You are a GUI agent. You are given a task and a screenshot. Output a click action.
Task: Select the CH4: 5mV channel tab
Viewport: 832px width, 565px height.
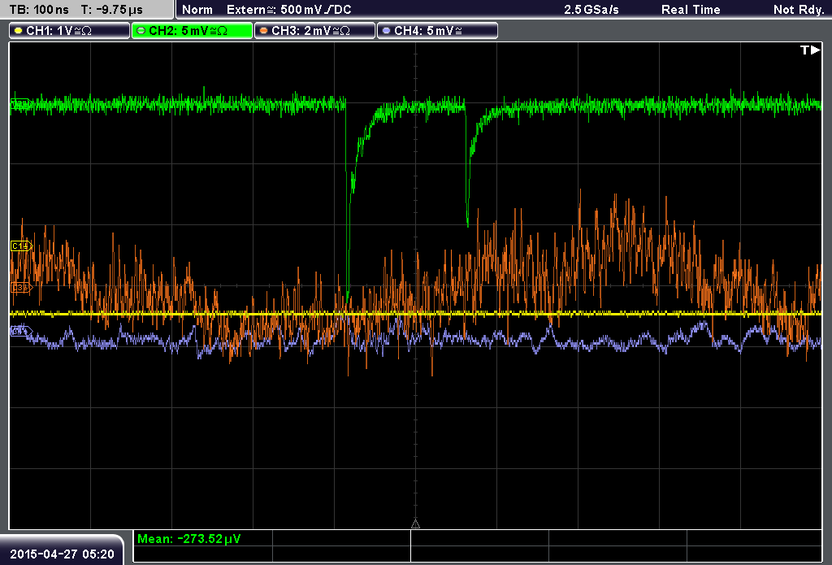click(x=437, y=31)
